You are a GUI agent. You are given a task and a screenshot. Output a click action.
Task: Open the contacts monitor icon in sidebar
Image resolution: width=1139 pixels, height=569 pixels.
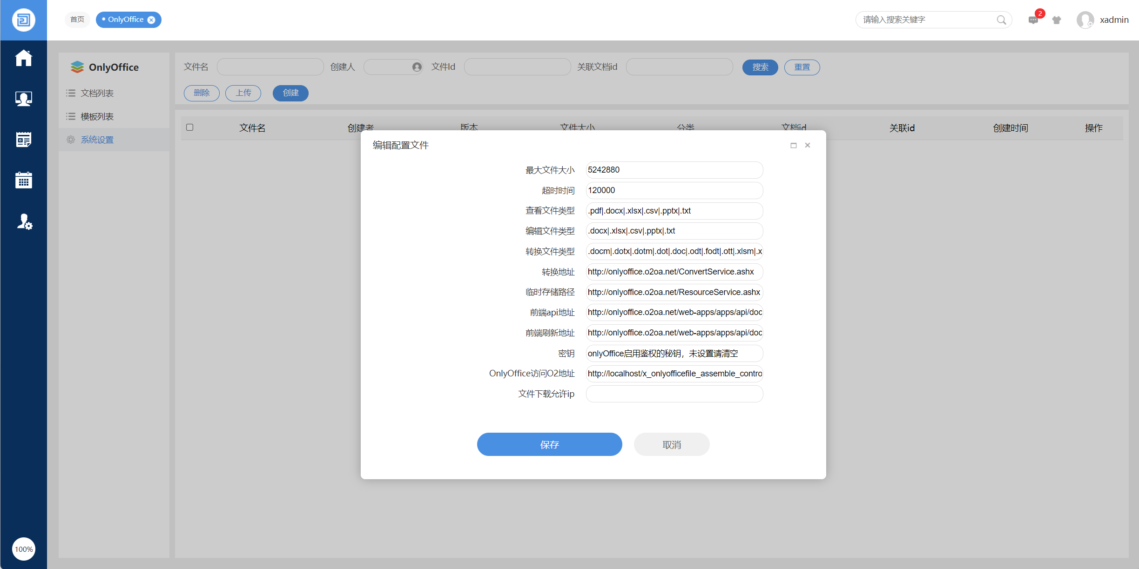23,99
